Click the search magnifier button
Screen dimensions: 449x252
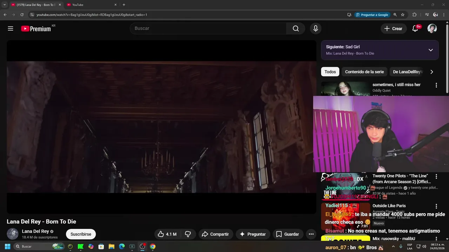point(296,29)
